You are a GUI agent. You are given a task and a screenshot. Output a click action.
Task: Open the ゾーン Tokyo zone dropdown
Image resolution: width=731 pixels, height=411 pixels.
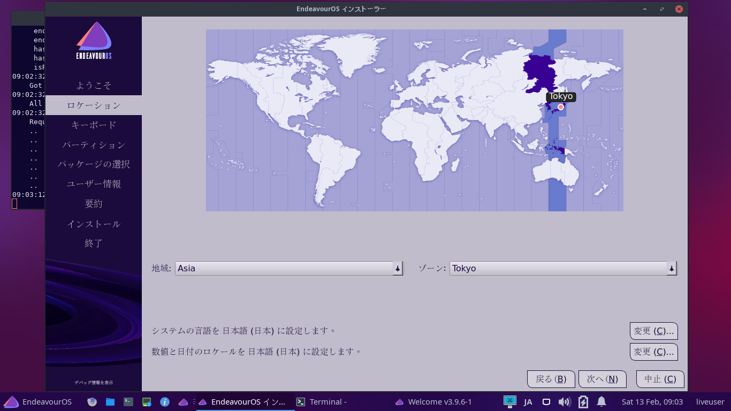(564, 268)
